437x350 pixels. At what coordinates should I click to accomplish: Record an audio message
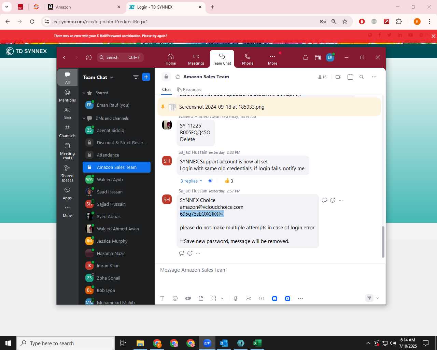(x=236, y=298)
